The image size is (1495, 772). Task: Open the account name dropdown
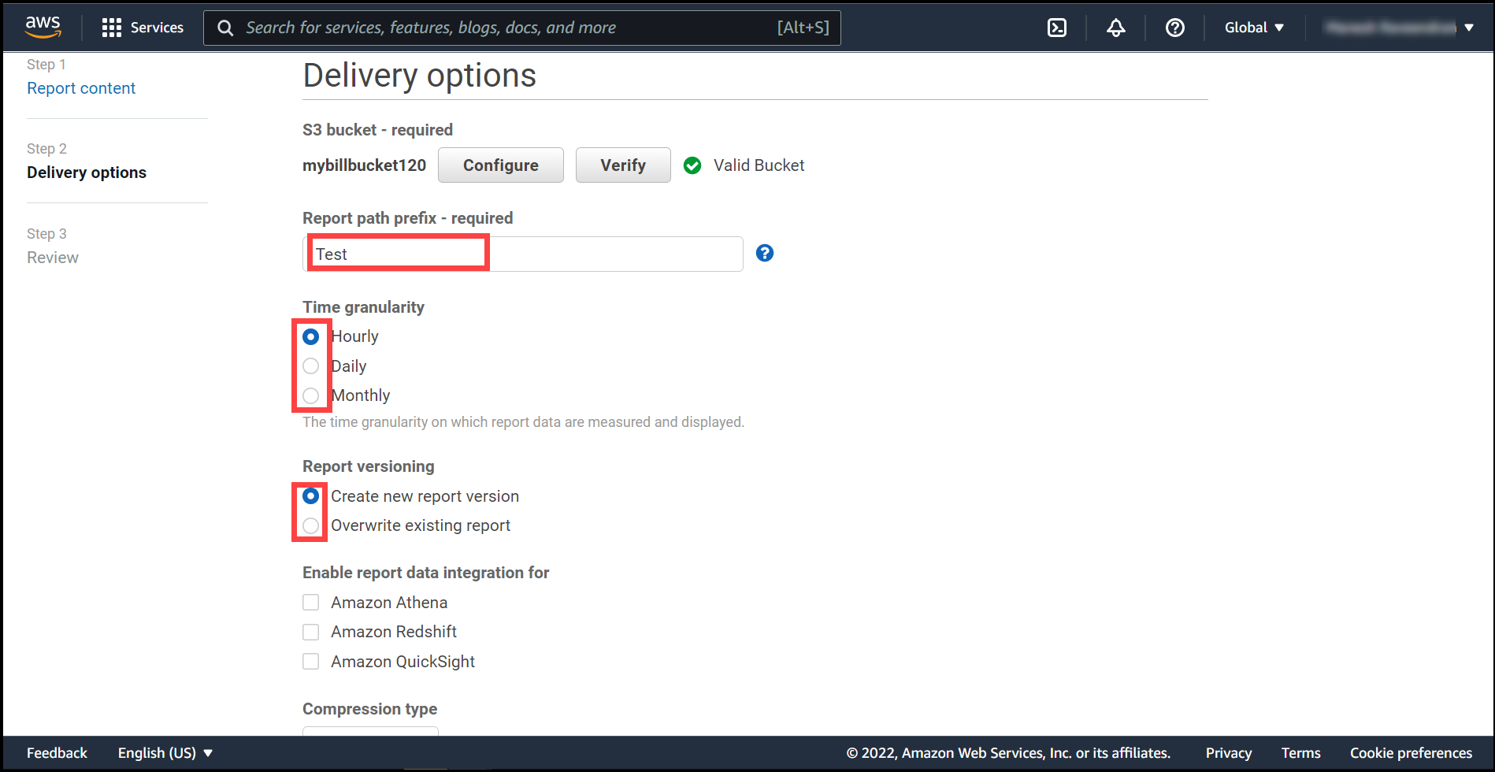coord(1399,28)
